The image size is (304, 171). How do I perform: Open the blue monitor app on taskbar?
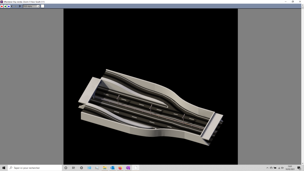89,168
